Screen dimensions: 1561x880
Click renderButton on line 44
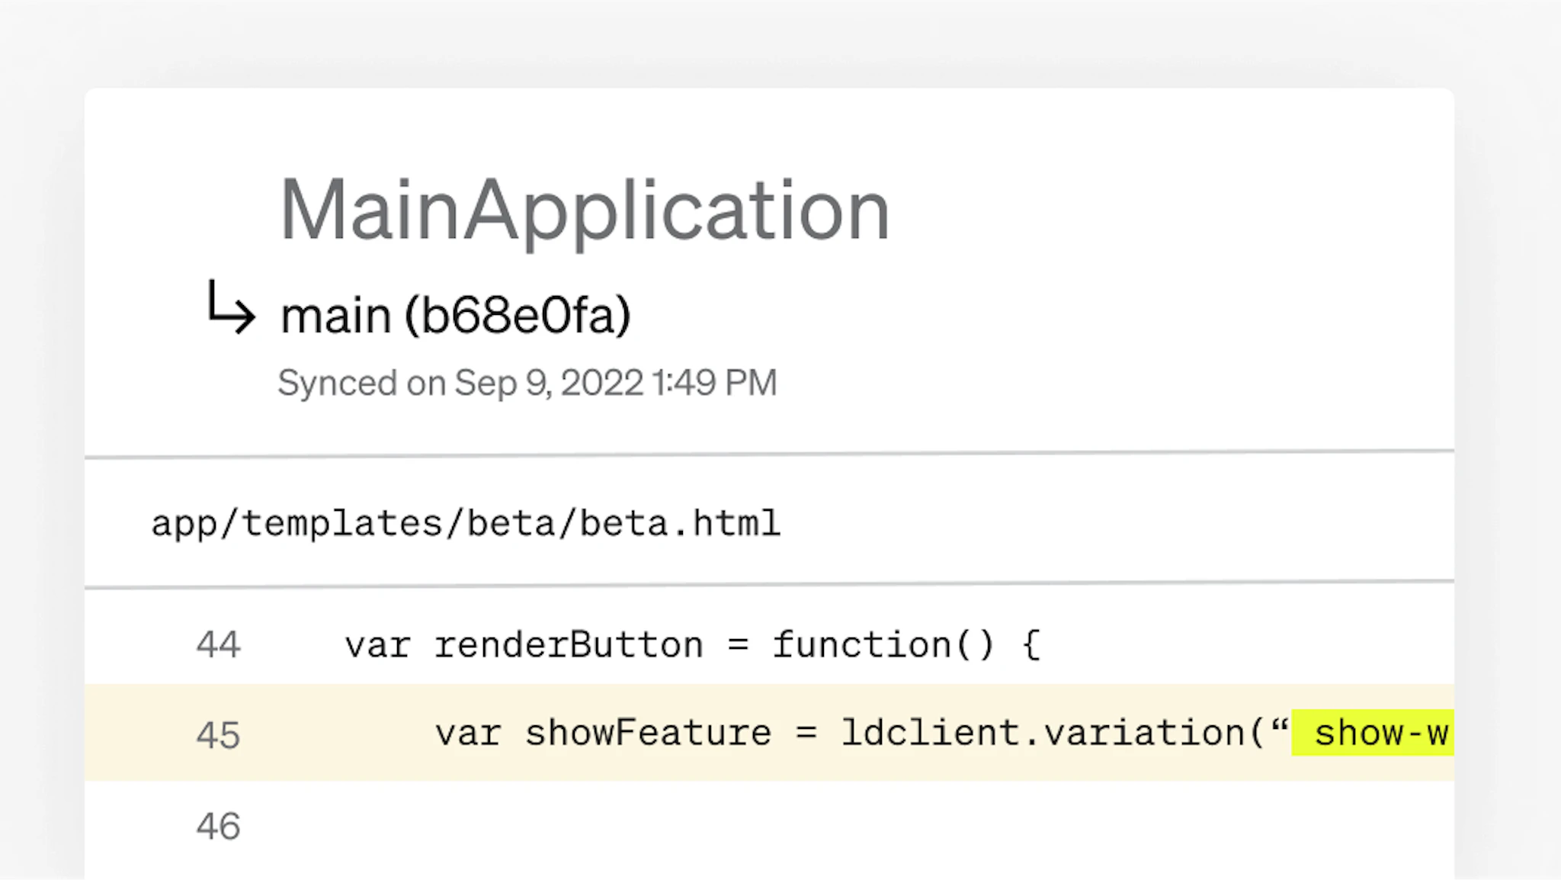click(x=569, y=645)
